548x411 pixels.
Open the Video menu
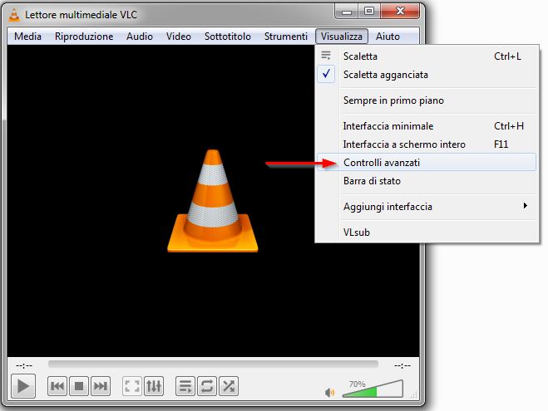coord(179,37)
